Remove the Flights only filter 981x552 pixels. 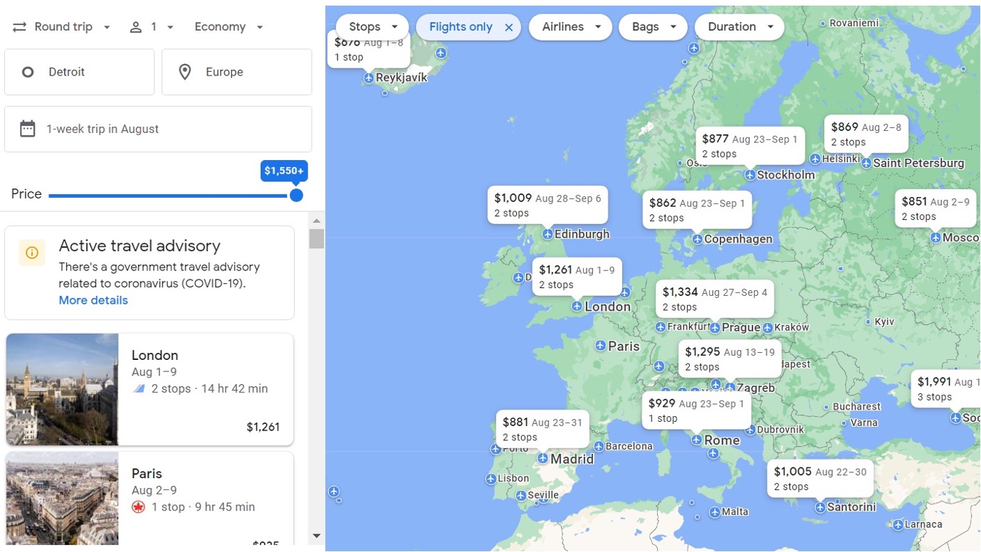(x=508, y=27)
